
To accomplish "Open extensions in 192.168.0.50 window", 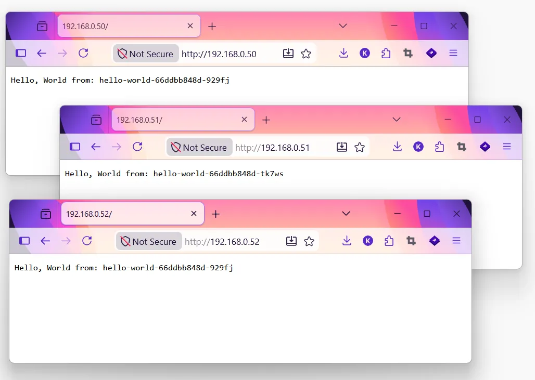I will 386,53.
